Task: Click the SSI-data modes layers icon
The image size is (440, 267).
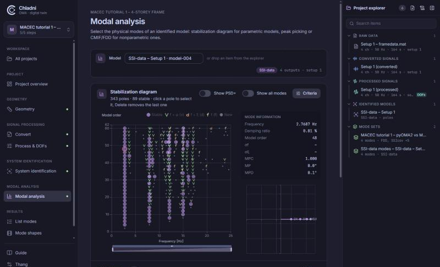Action: coord(356,151)
